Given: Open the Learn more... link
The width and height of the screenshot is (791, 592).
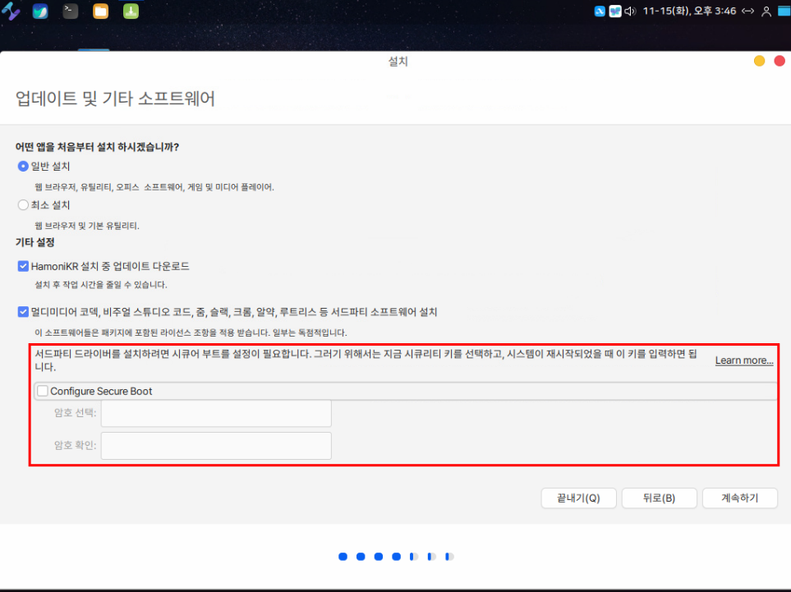Looking at the screenshot, I should (x=743, y=360).
